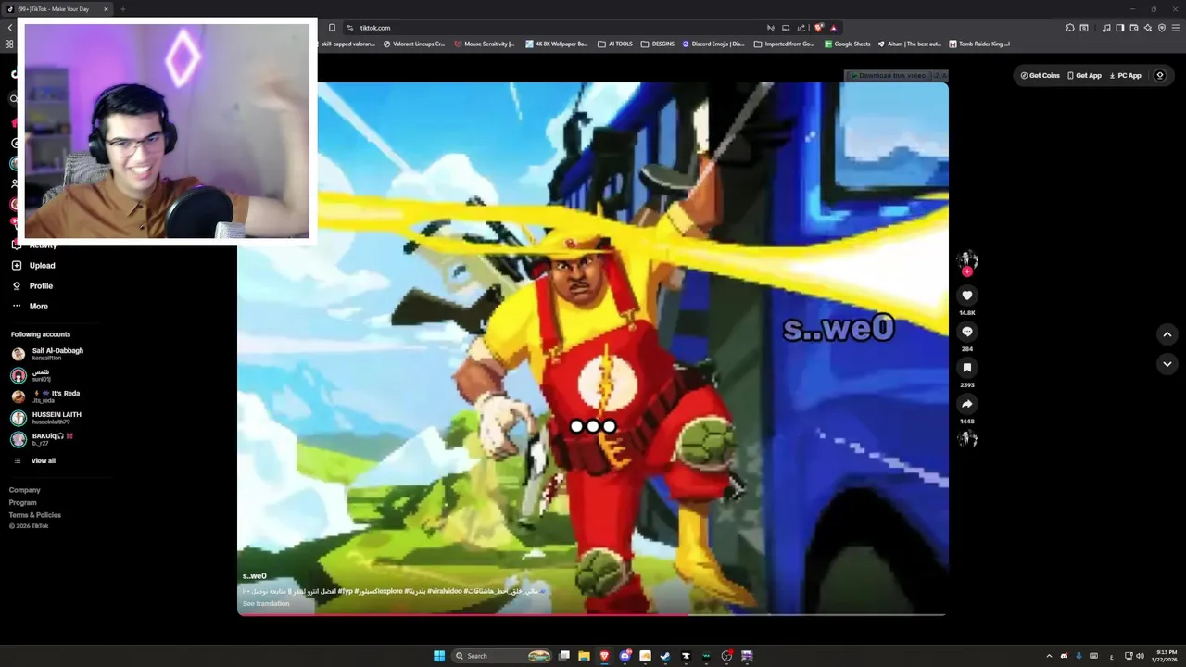The image size is (1186, 667).
Task: Click See translation under the caption
Action: 266,604
